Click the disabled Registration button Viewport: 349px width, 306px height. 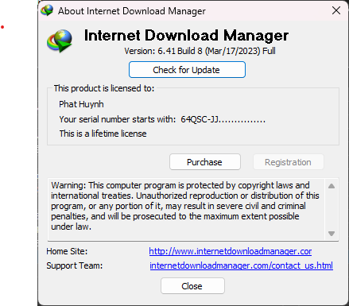click(289, 162)
